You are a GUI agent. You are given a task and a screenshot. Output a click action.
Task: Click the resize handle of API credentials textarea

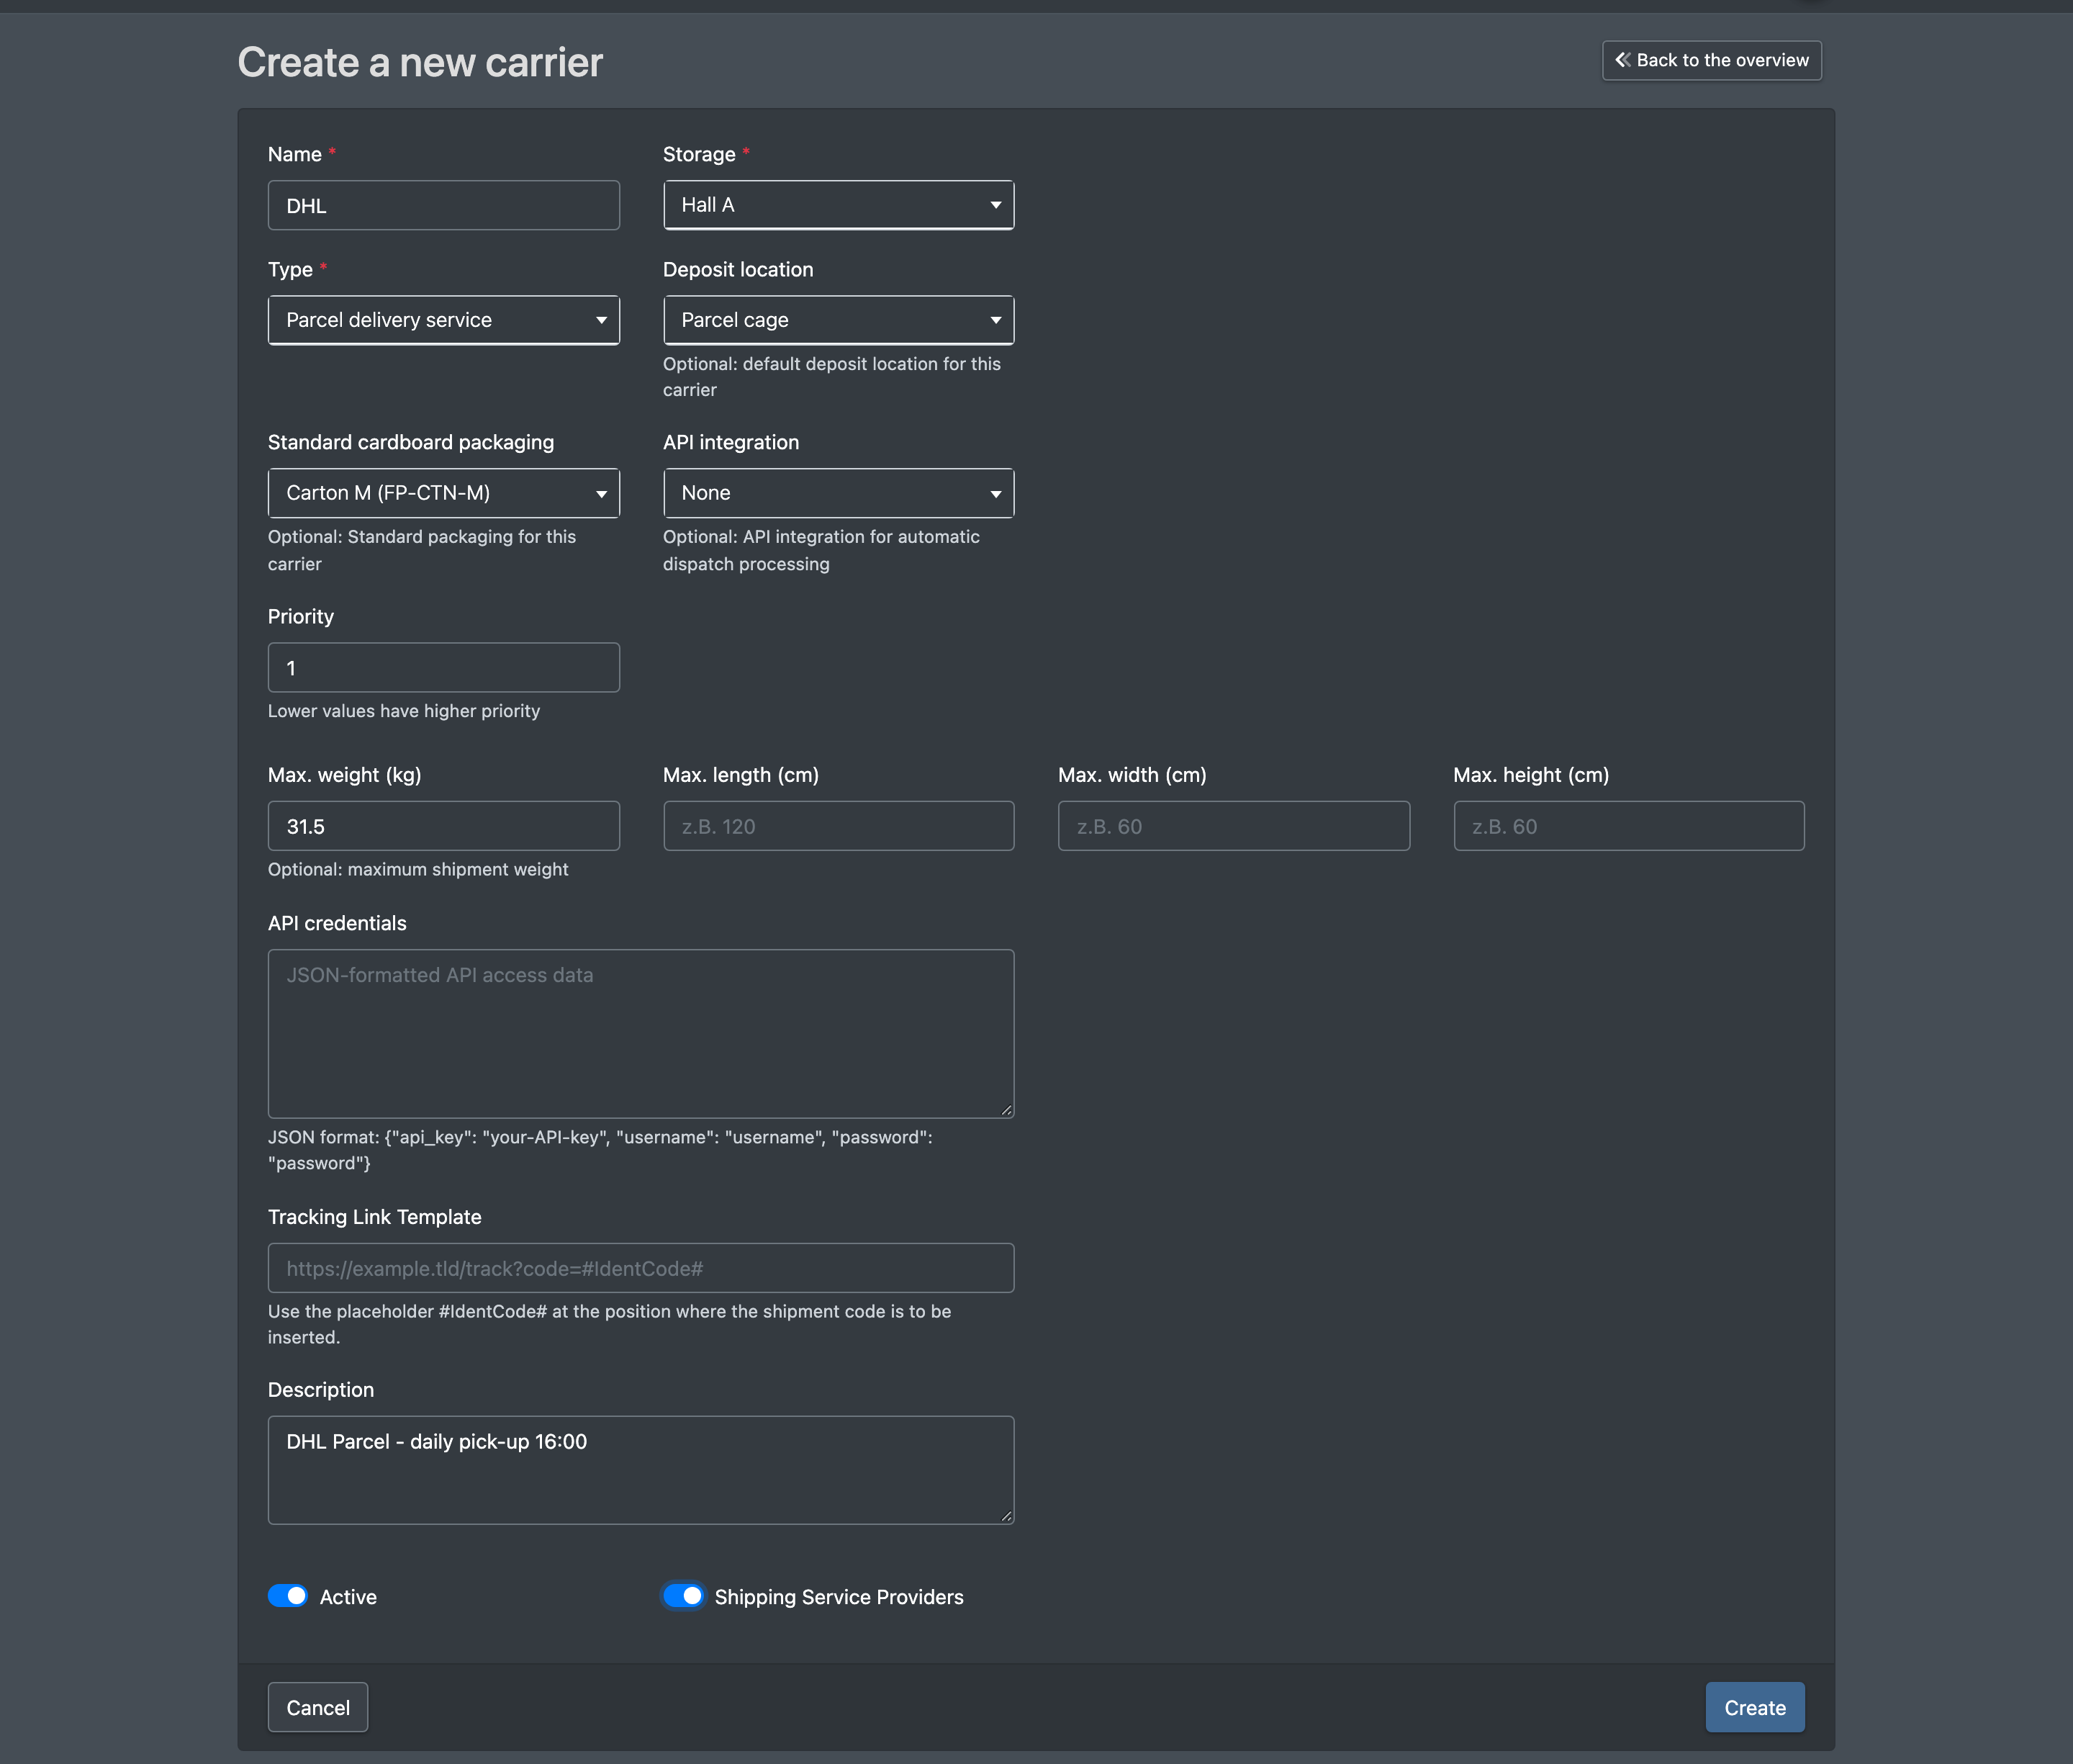[x=1006, y=1110]
